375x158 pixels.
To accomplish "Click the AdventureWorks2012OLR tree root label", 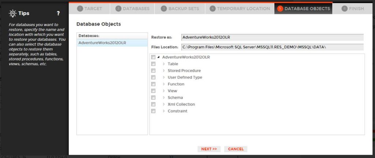I will (x=186, y=57).
